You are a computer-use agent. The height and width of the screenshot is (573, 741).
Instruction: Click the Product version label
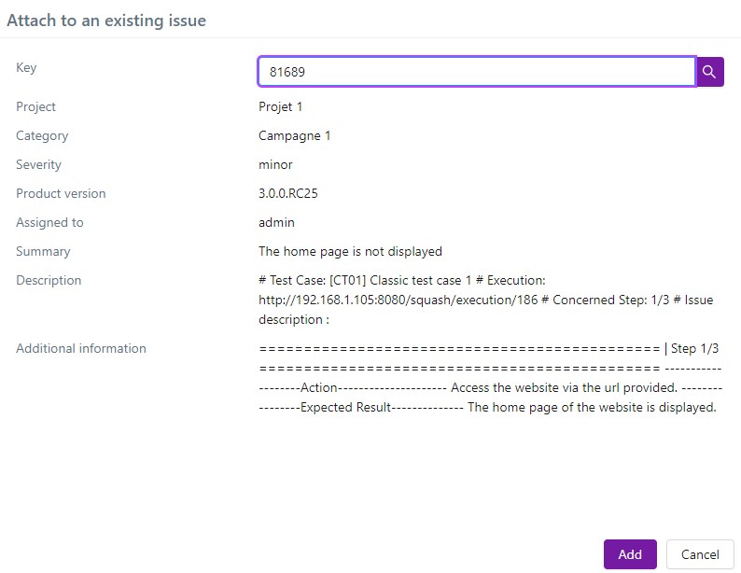tap(61, 193)
